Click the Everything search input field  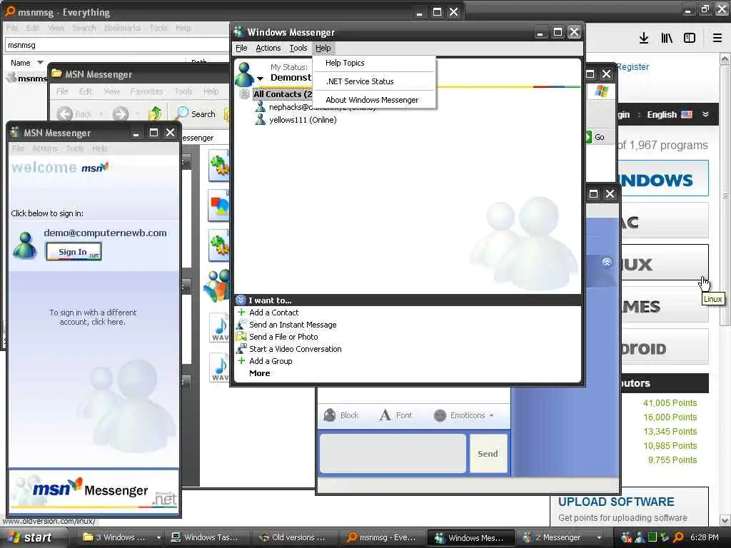pyautogui.click(x=116, y=45)
